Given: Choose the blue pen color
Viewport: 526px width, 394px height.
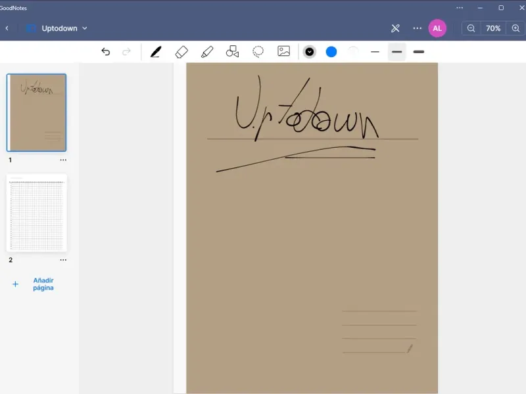Looking at the screenshot, I should click(331, 52).
